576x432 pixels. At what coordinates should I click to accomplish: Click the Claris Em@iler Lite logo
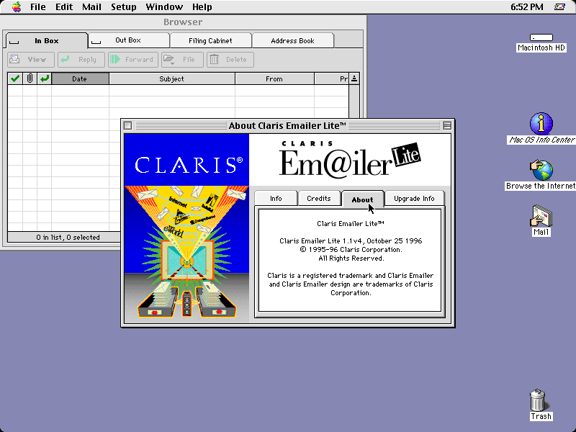tap(350, 159)
